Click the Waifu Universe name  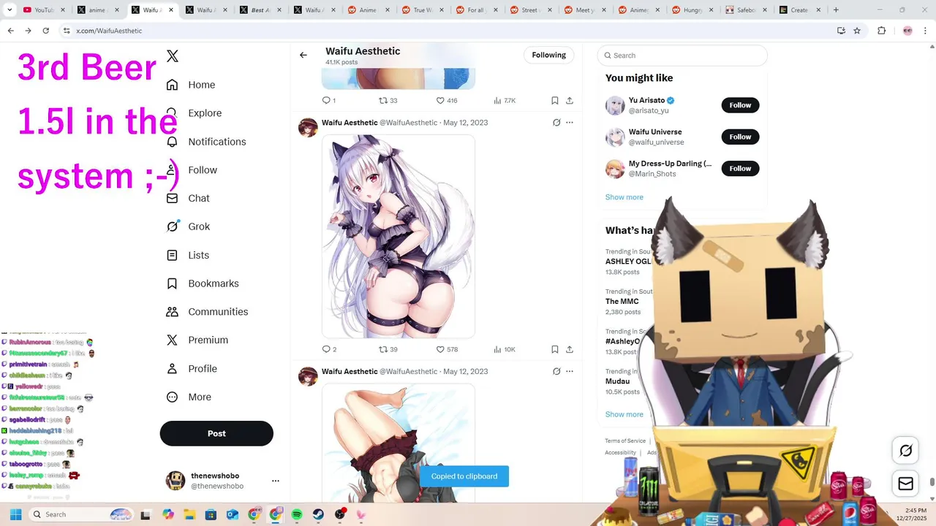(655, 132)
